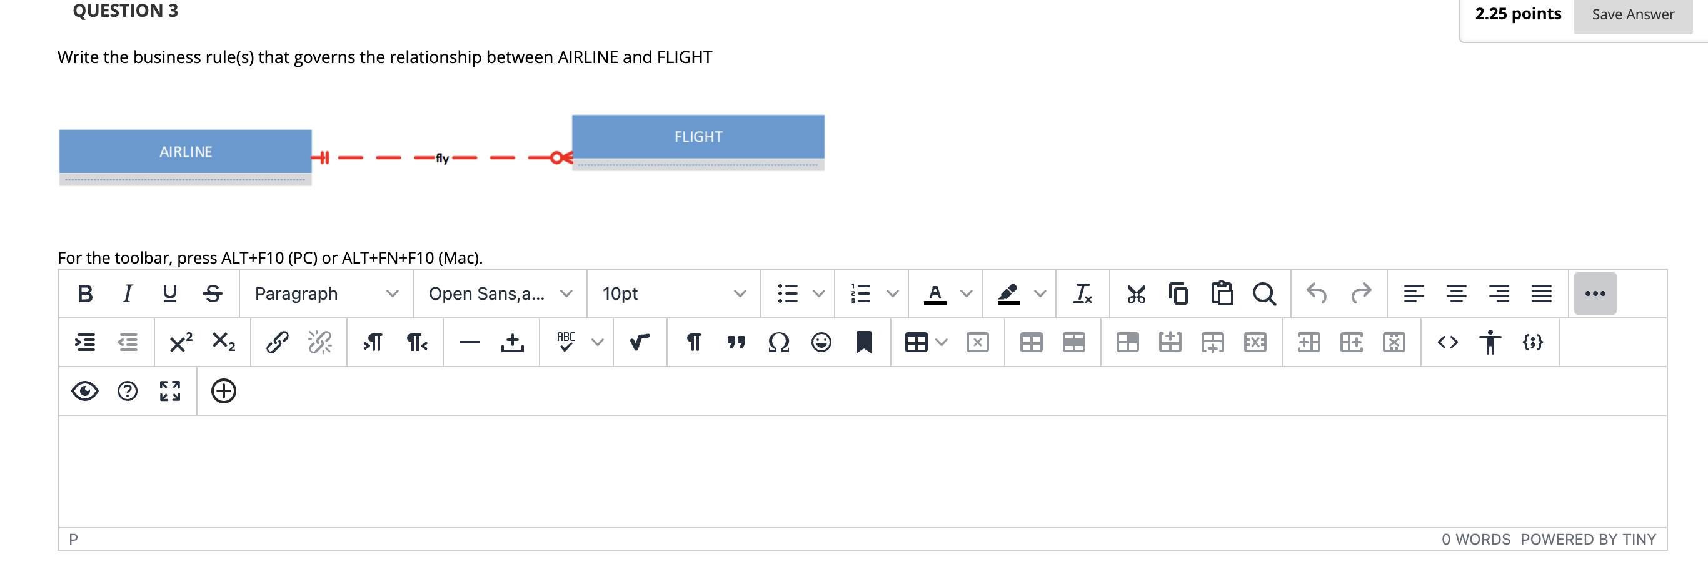Toggle strikethrough formatting
This screenshot has width=1708, height=582.
tap(212, 293)
